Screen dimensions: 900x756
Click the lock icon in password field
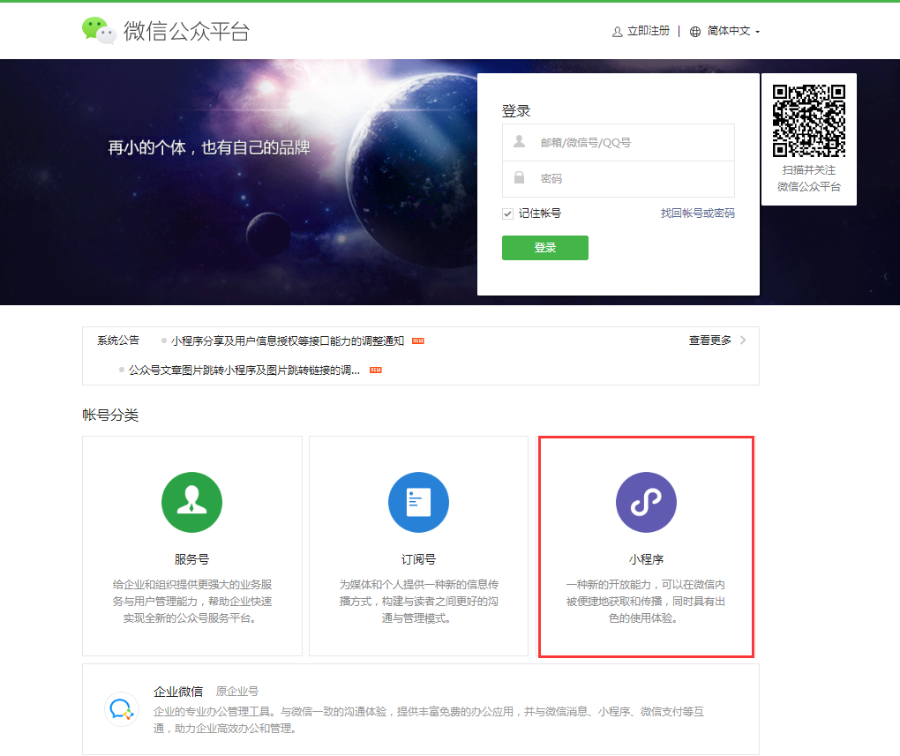pyautogui.click(x=519, y=177)
